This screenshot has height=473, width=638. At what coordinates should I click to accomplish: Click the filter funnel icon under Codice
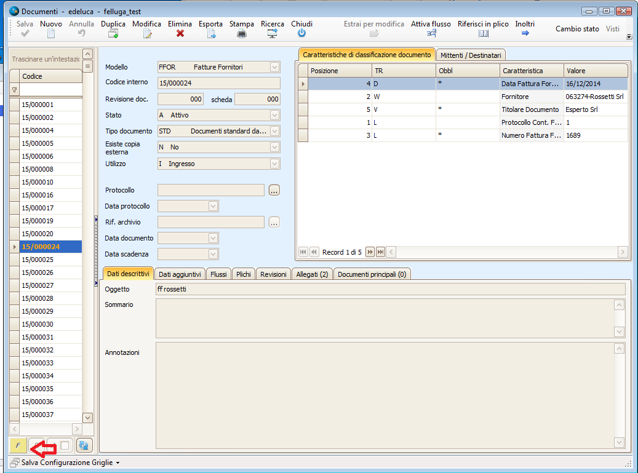(15, 90)
